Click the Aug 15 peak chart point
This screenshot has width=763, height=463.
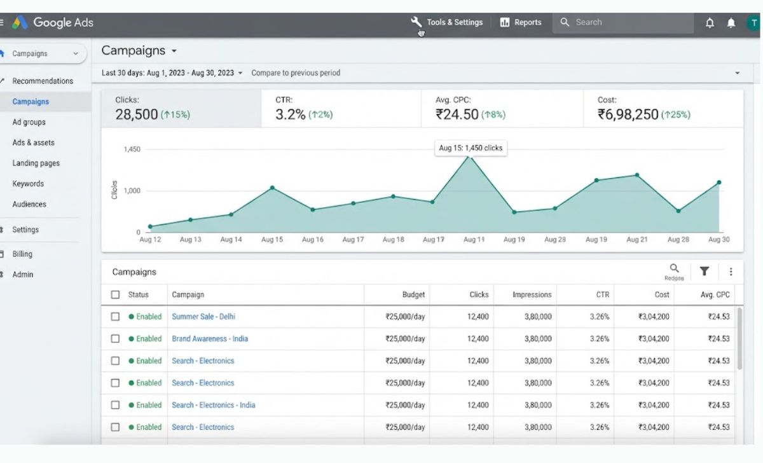tap(470, 155)
